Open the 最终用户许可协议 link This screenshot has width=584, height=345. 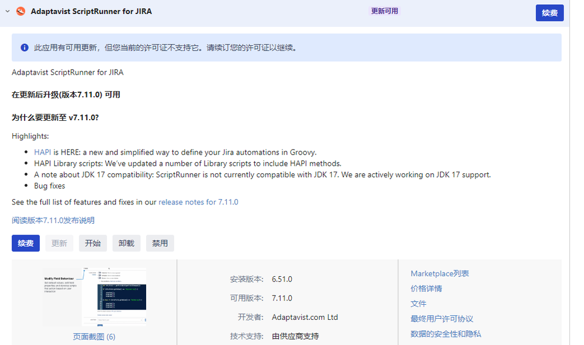click(442, 319)
